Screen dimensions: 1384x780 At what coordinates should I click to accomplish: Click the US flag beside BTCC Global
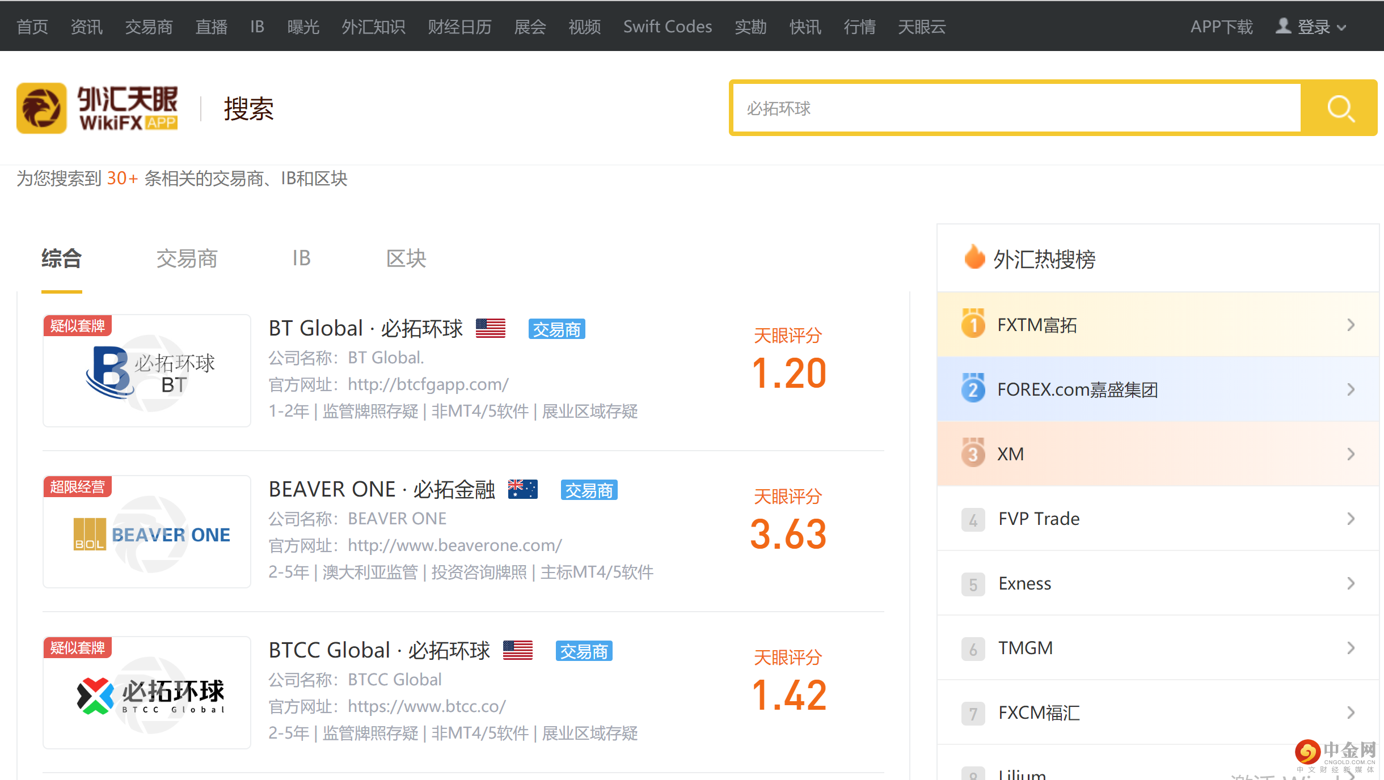(x=518, y=650)
